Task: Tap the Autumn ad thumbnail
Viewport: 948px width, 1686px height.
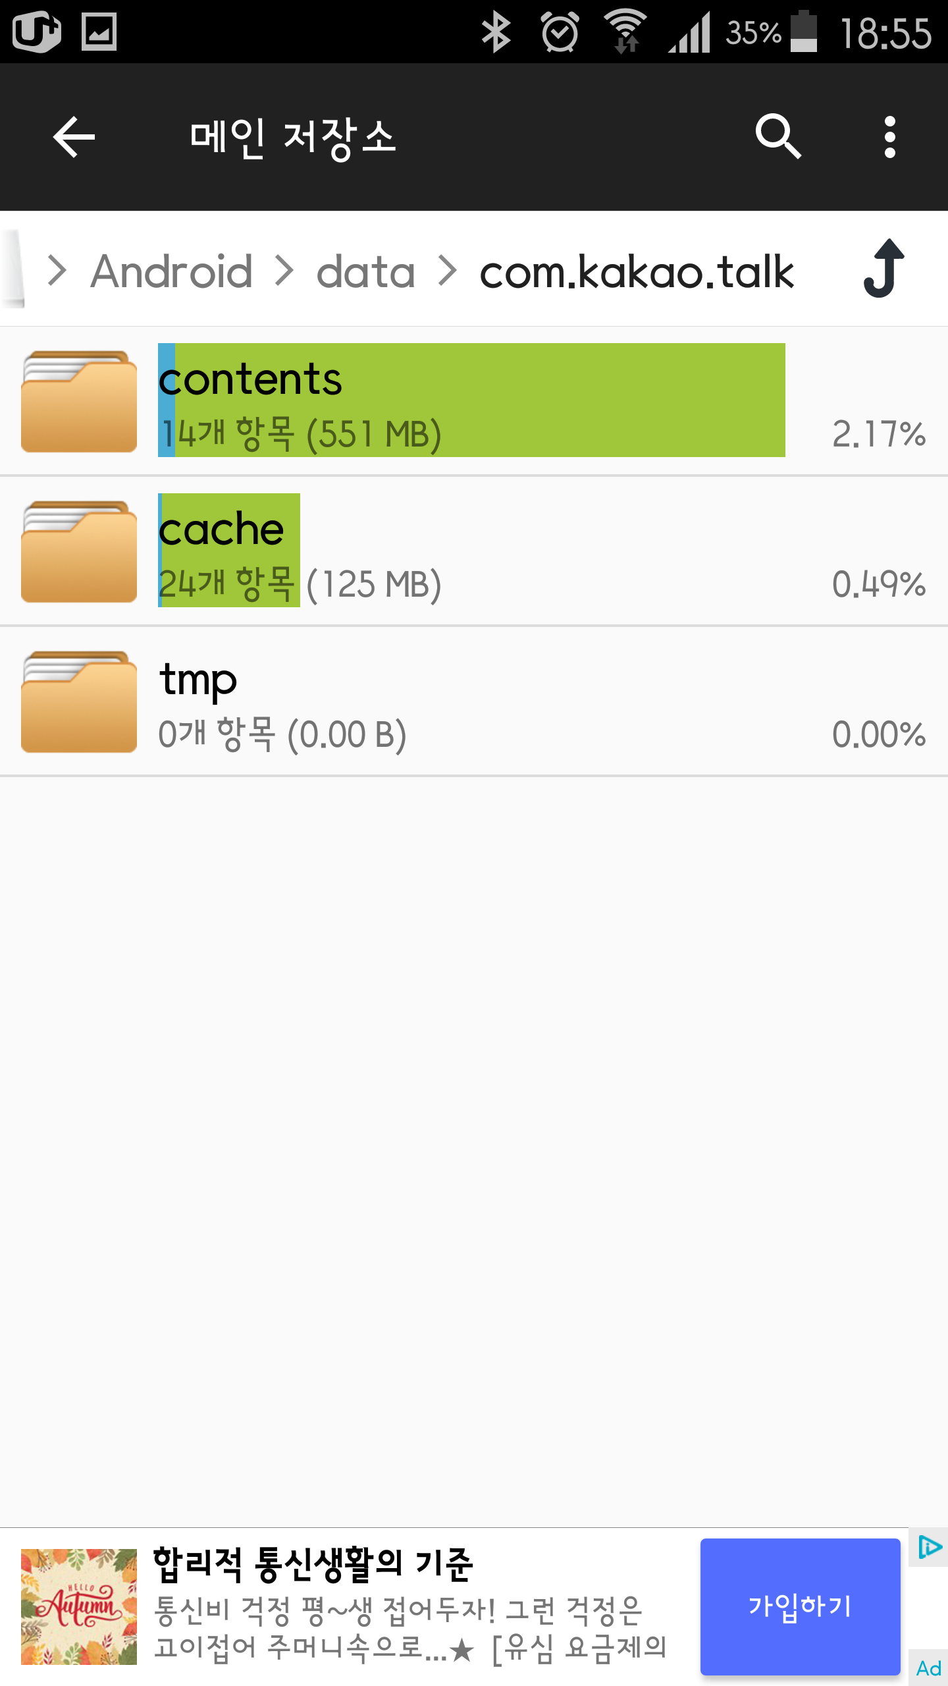Action: coord(79,1606)
